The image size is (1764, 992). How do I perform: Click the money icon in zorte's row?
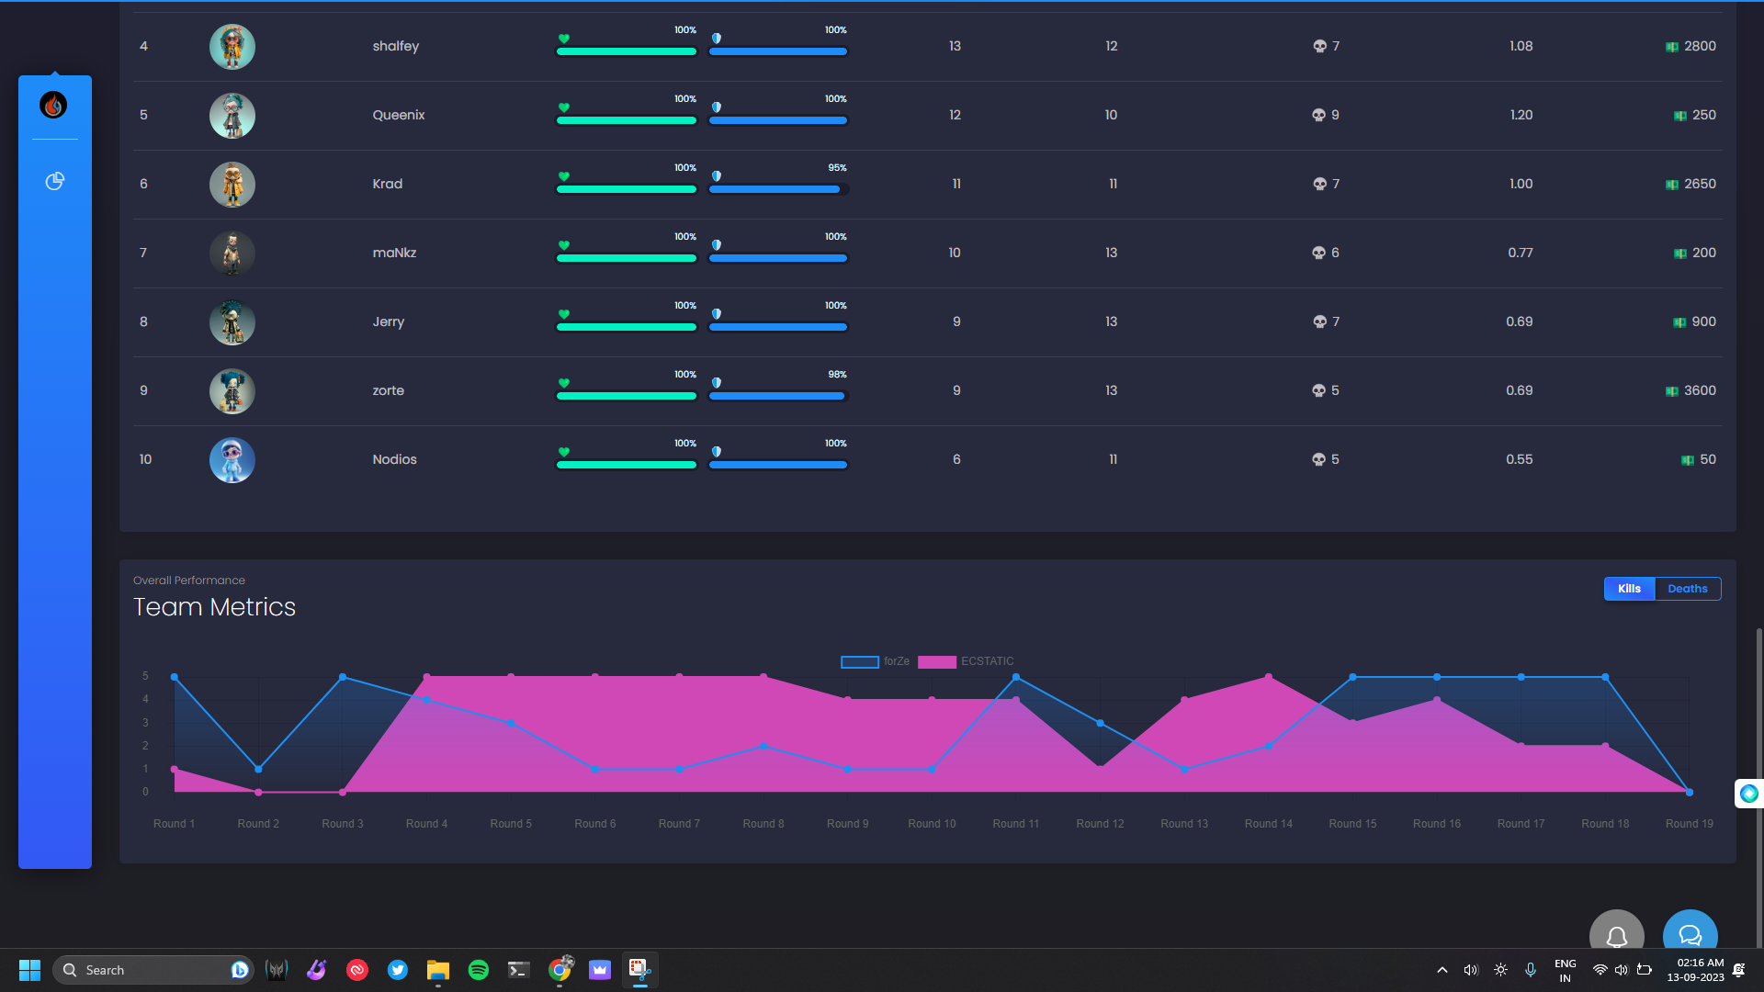click(1671, 391)
